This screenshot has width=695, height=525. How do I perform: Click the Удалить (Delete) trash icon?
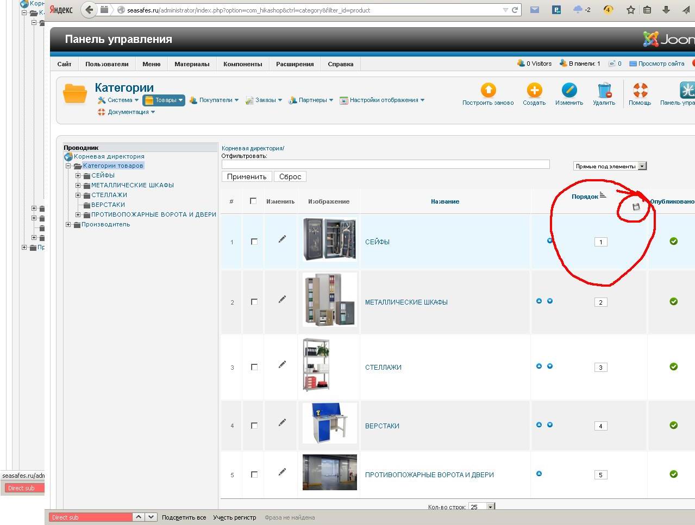604,91
